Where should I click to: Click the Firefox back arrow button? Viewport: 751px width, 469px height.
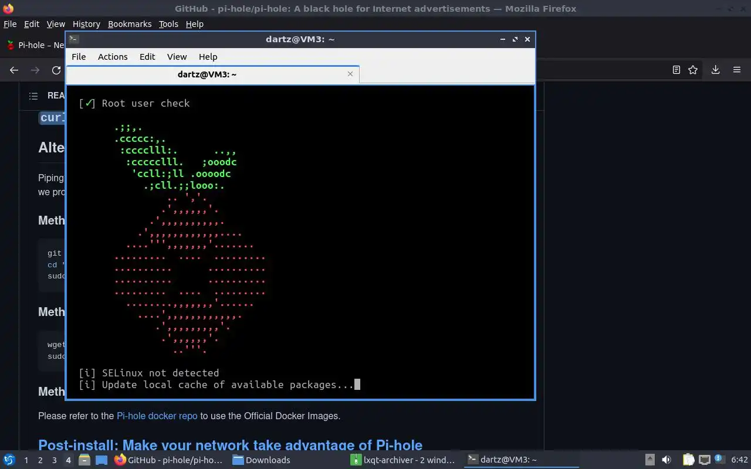pos(14,70)
